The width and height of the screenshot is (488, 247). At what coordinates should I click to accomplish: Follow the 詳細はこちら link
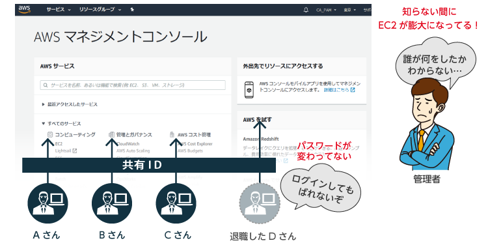(336, 90)
